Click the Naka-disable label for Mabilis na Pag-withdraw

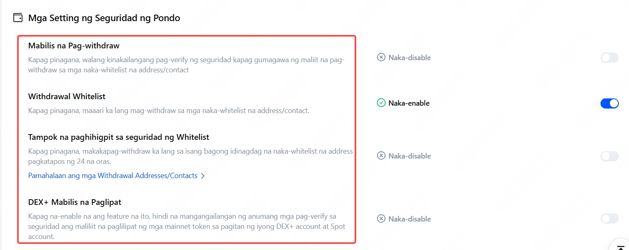tap(409, 58)
